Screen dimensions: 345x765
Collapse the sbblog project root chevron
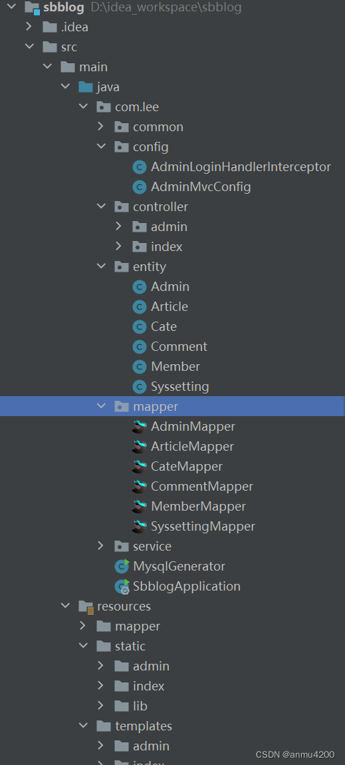pyautogui.click(x=12, y=7)
